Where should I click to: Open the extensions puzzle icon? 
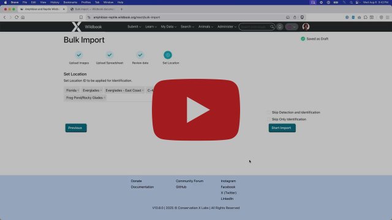pyautogui.click(x=366, y=17)
